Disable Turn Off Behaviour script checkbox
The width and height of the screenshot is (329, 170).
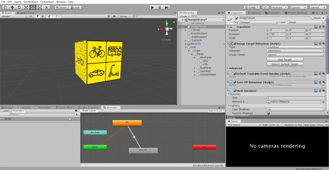tap(235, 83)
